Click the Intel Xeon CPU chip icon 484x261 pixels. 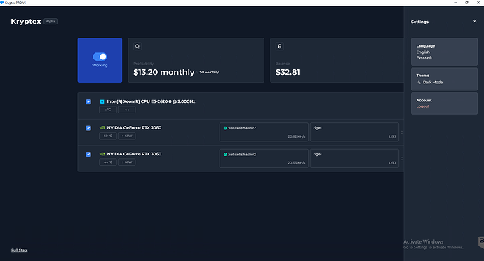(102, 101)
